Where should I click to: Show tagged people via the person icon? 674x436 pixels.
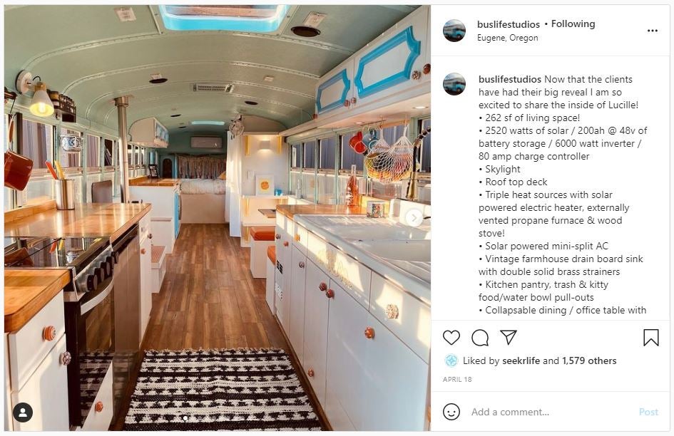pos(23,412)
